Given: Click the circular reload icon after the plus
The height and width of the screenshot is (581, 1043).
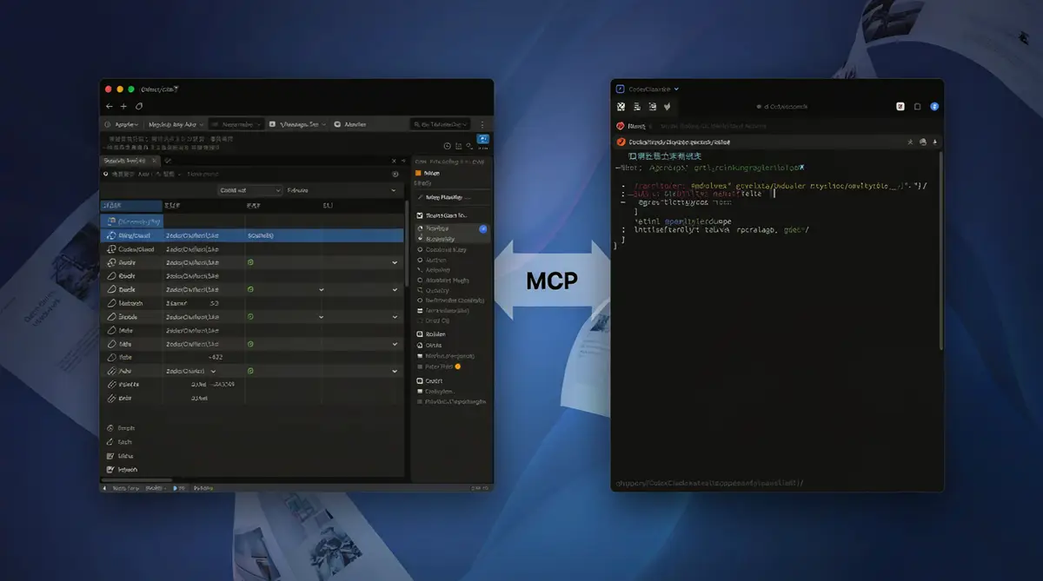Looking at the screenshot, I should (x=139, y=106).
